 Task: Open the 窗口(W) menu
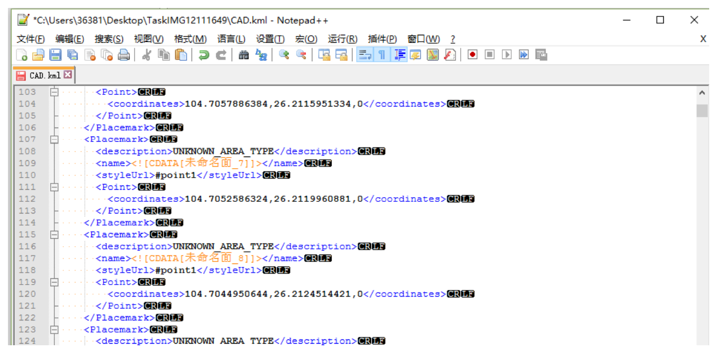pyautogui.click(x=423, y=39)
